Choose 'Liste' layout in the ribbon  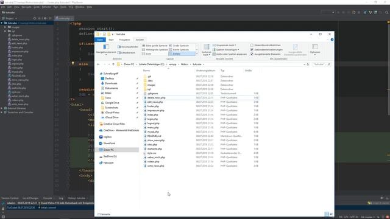pos(147,54)
